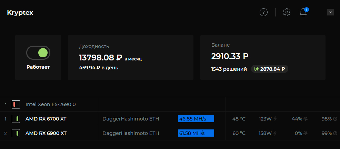The image size is (340, 149).
Task: Click the lightning power icon next to 158W
Action: [275, 133]
